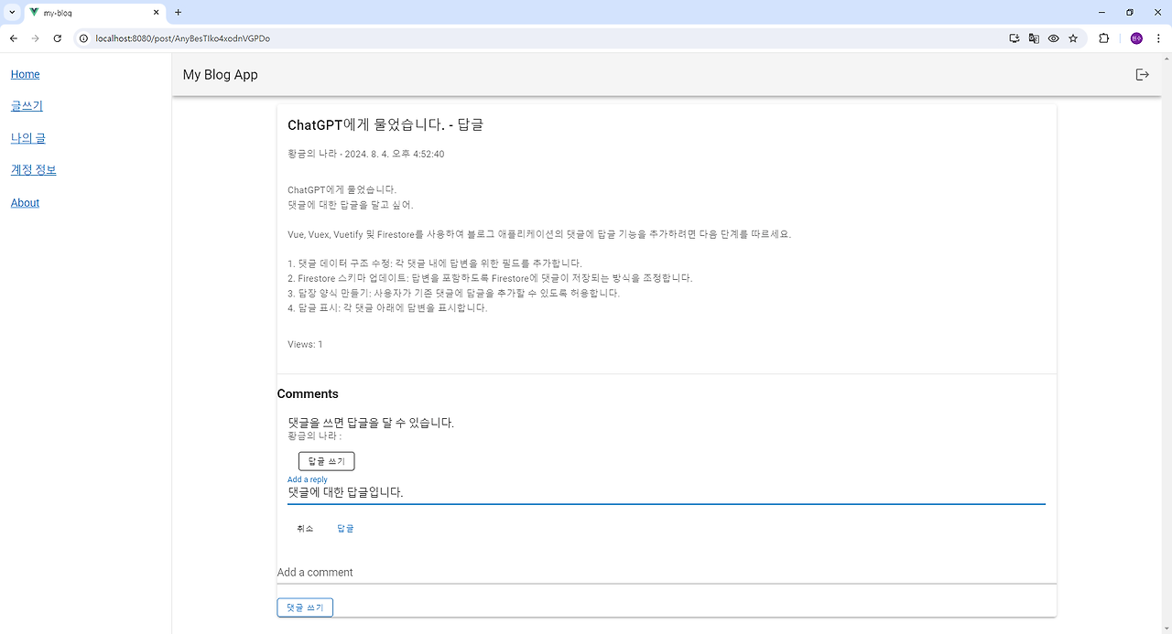The width and height of the screenshot is (1172, 634).
Task: Click the line 댓글에 대한 답글을 달고 싶어.
Action: coord(351,205)
